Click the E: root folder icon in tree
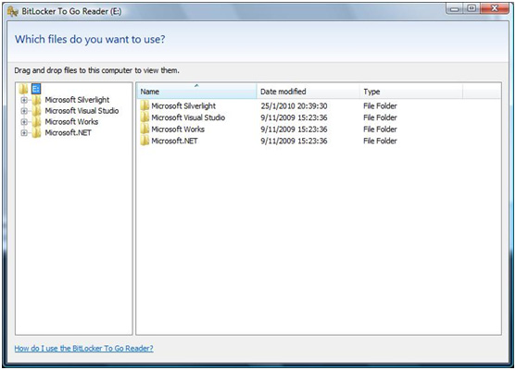The image size is (516, 370). 23,89
